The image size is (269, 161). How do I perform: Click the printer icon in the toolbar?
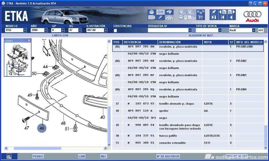pyautogui.click(x=152, y=12)
